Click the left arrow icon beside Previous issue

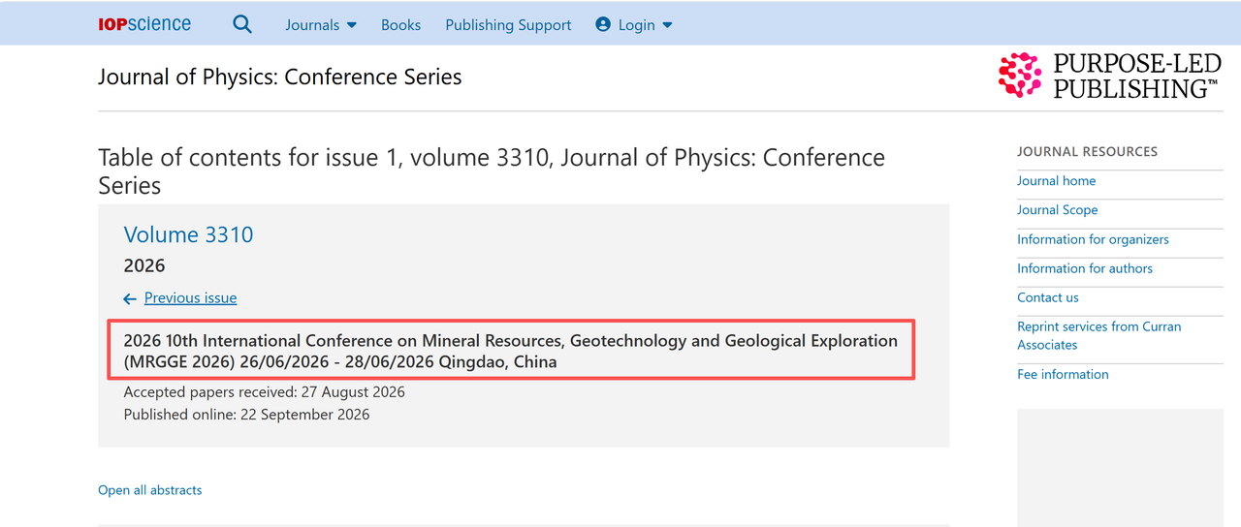(130, 299)
